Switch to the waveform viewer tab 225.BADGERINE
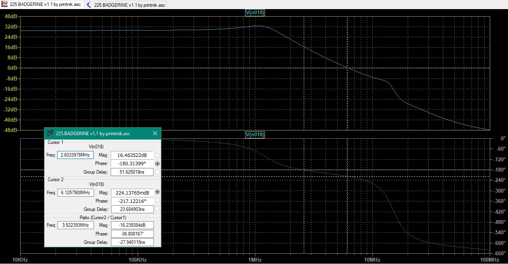The height and width of the screenshot is (264, 508). point(42,4)
